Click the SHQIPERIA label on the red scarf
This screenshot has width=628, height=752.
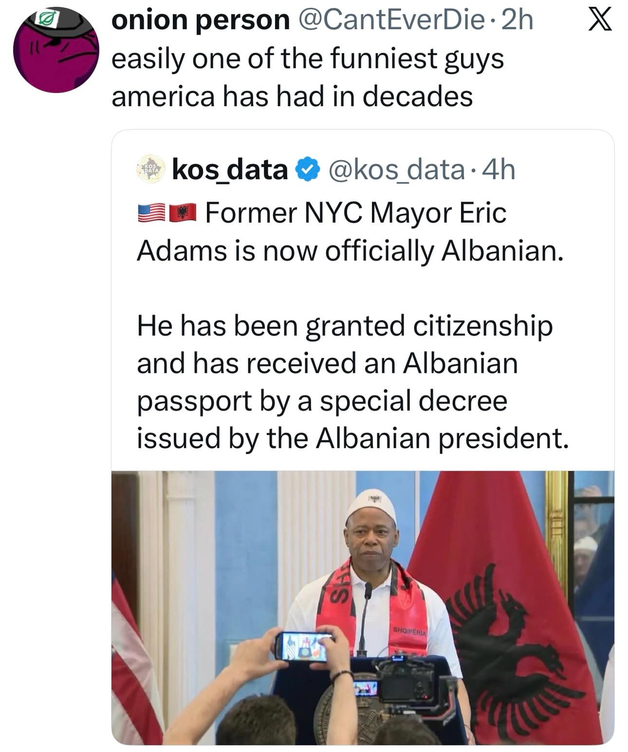tap(409, 631)
